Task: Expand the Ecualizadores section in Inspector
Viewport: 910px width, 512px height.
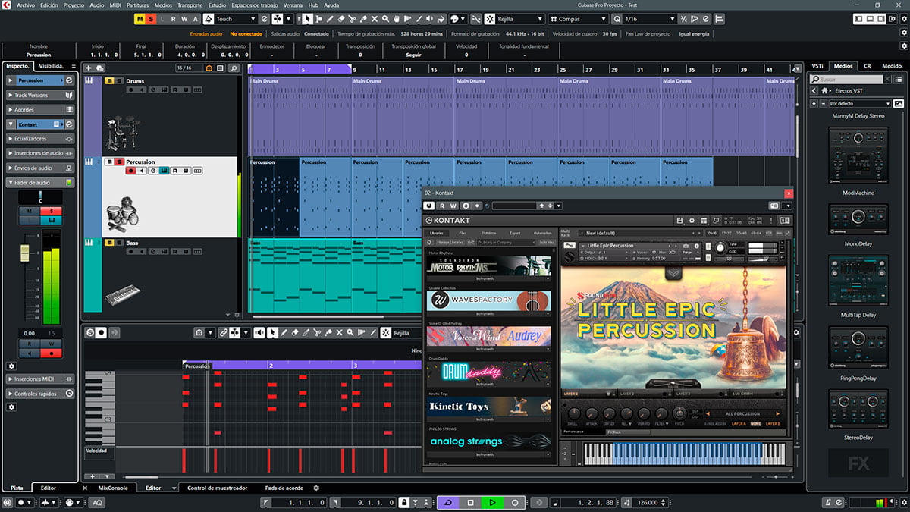Action: click(40, 139)
